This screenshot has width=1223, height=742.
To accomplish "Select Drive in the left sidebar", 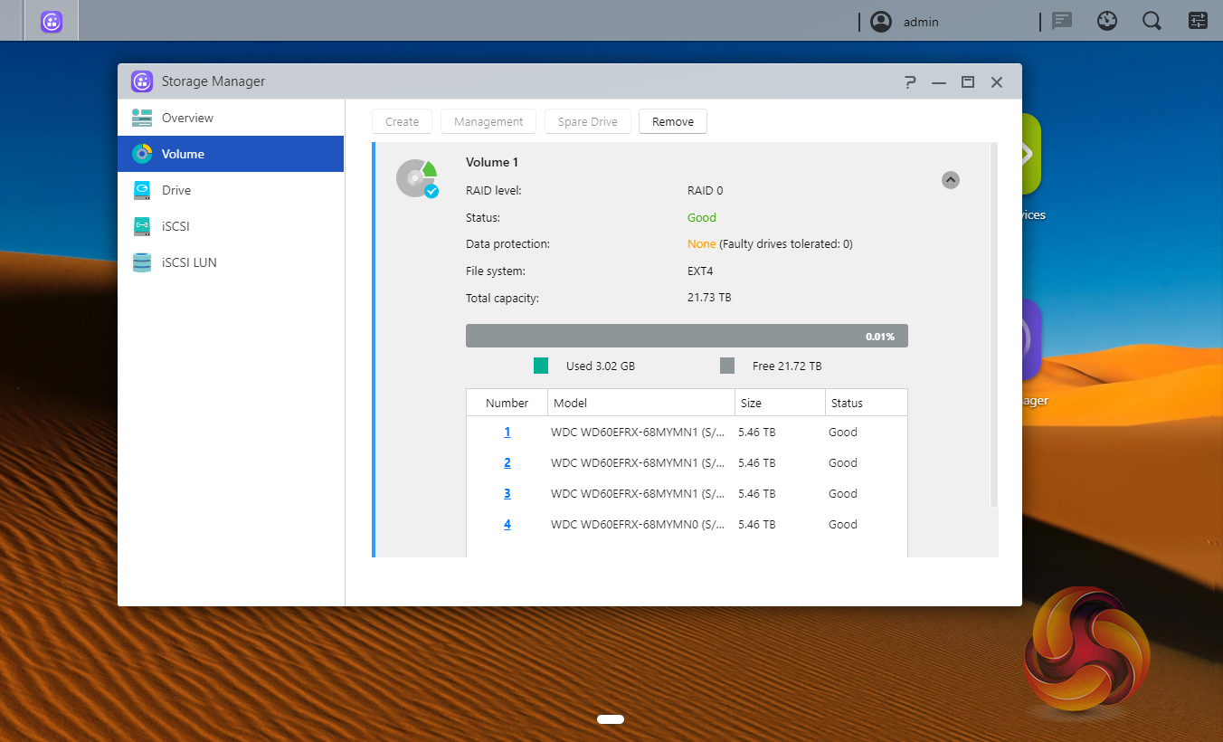I will [x=176, y=190].
